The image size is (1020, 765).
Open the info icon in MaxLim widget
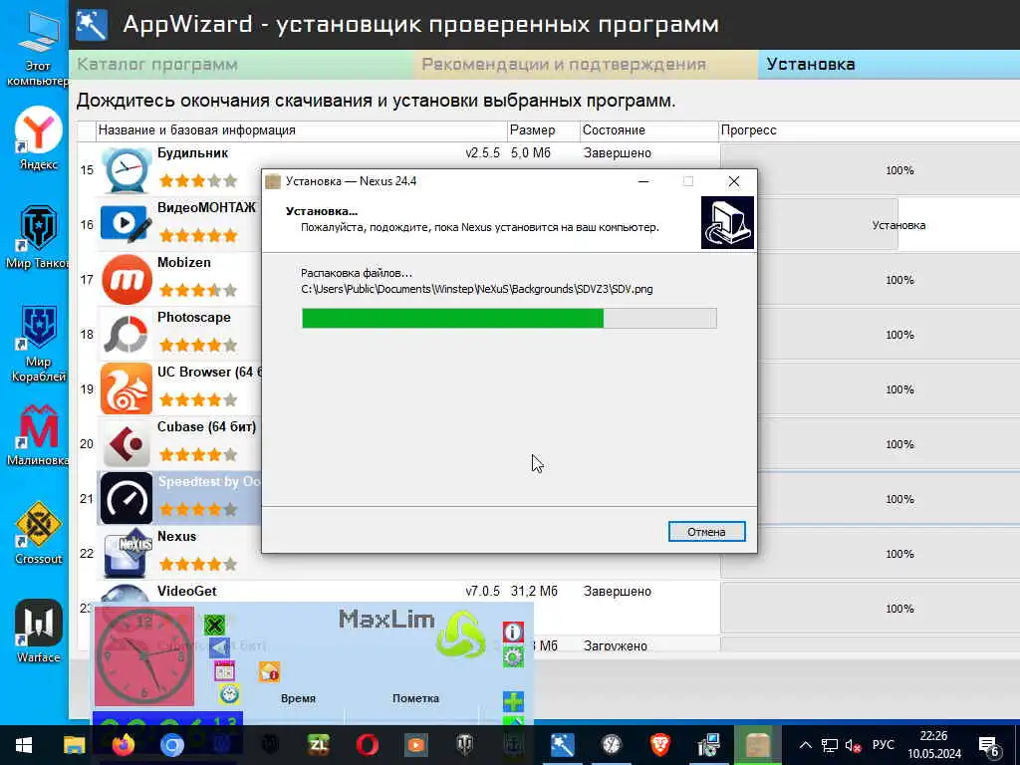coord(513,632)
